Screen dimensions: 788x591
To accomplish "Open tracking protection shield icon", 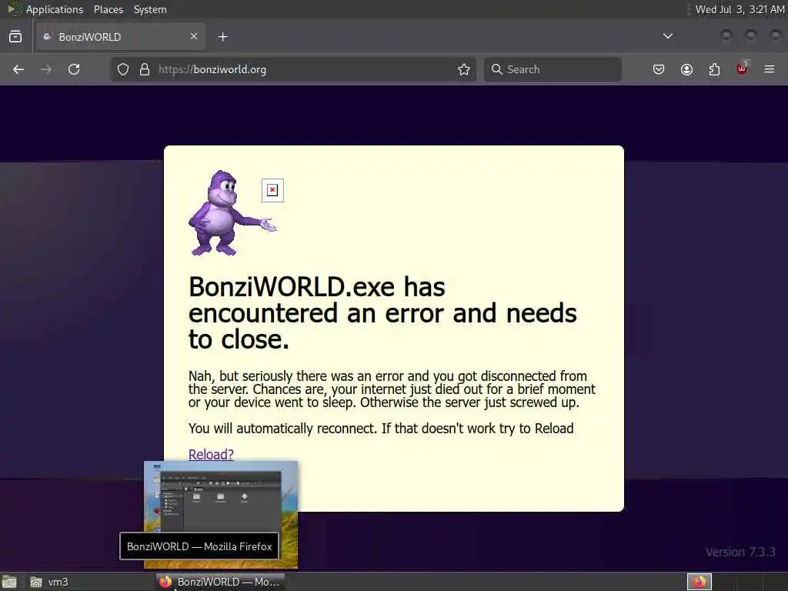I will (x=123, y=69).
